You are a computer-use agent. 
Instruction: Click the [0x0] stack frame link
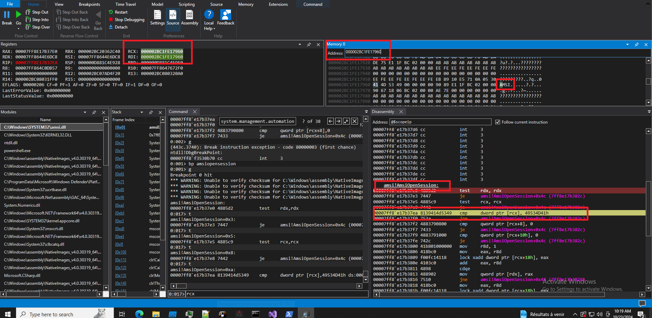coord(120,127)
